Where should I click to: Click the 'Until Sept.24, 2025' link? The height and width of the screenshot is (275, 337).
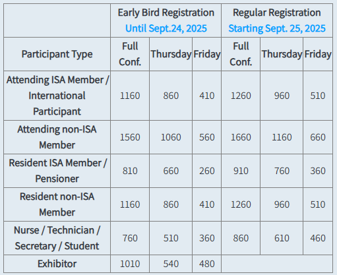(x=166, y=28)
